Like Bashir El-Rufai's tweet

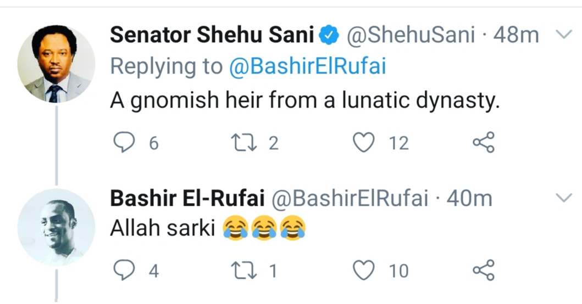tap(363, 271)
